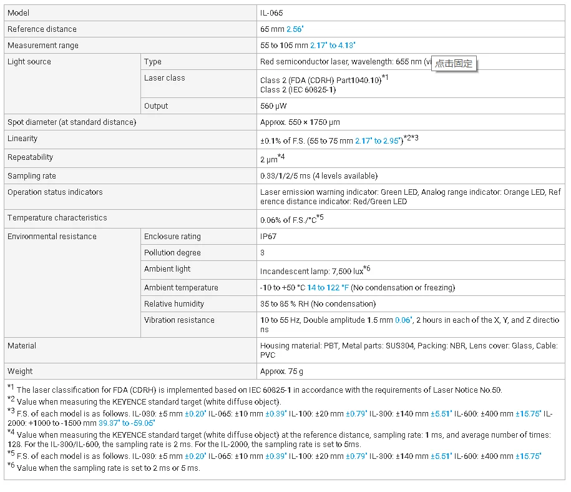
Task: Select the Reference distance row label
Action: coord(42,29)
